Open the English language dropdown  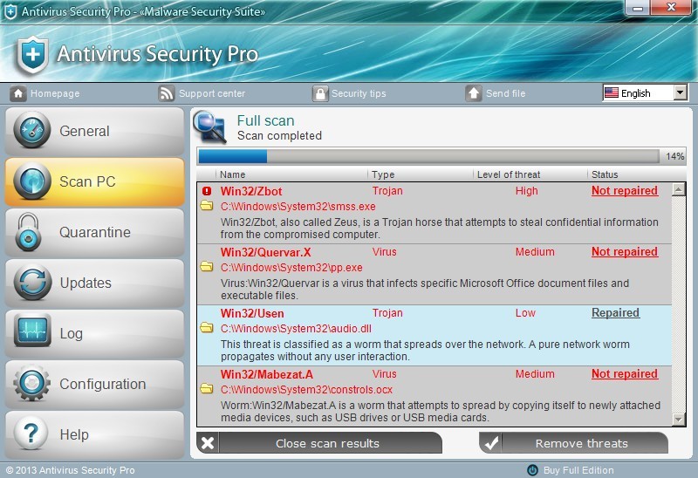(645, 92)
